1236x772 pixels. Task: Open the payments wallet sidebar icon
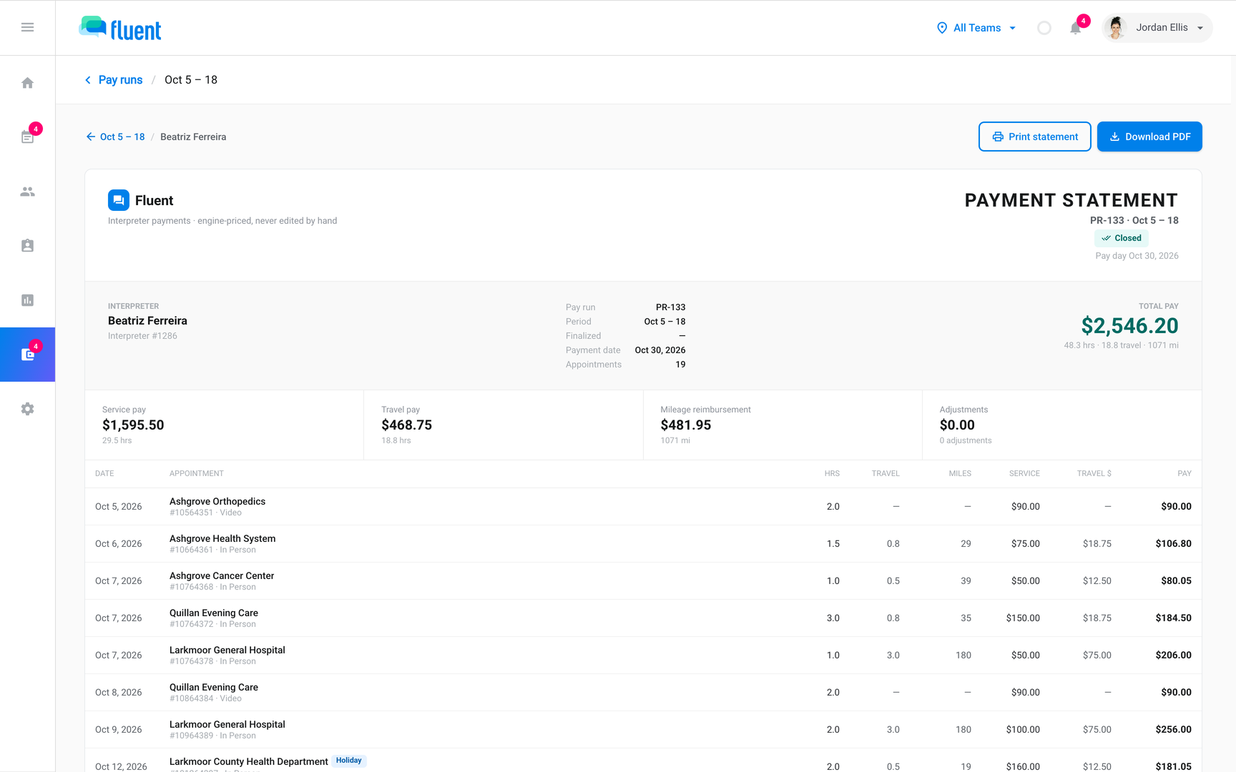(27, 355)
